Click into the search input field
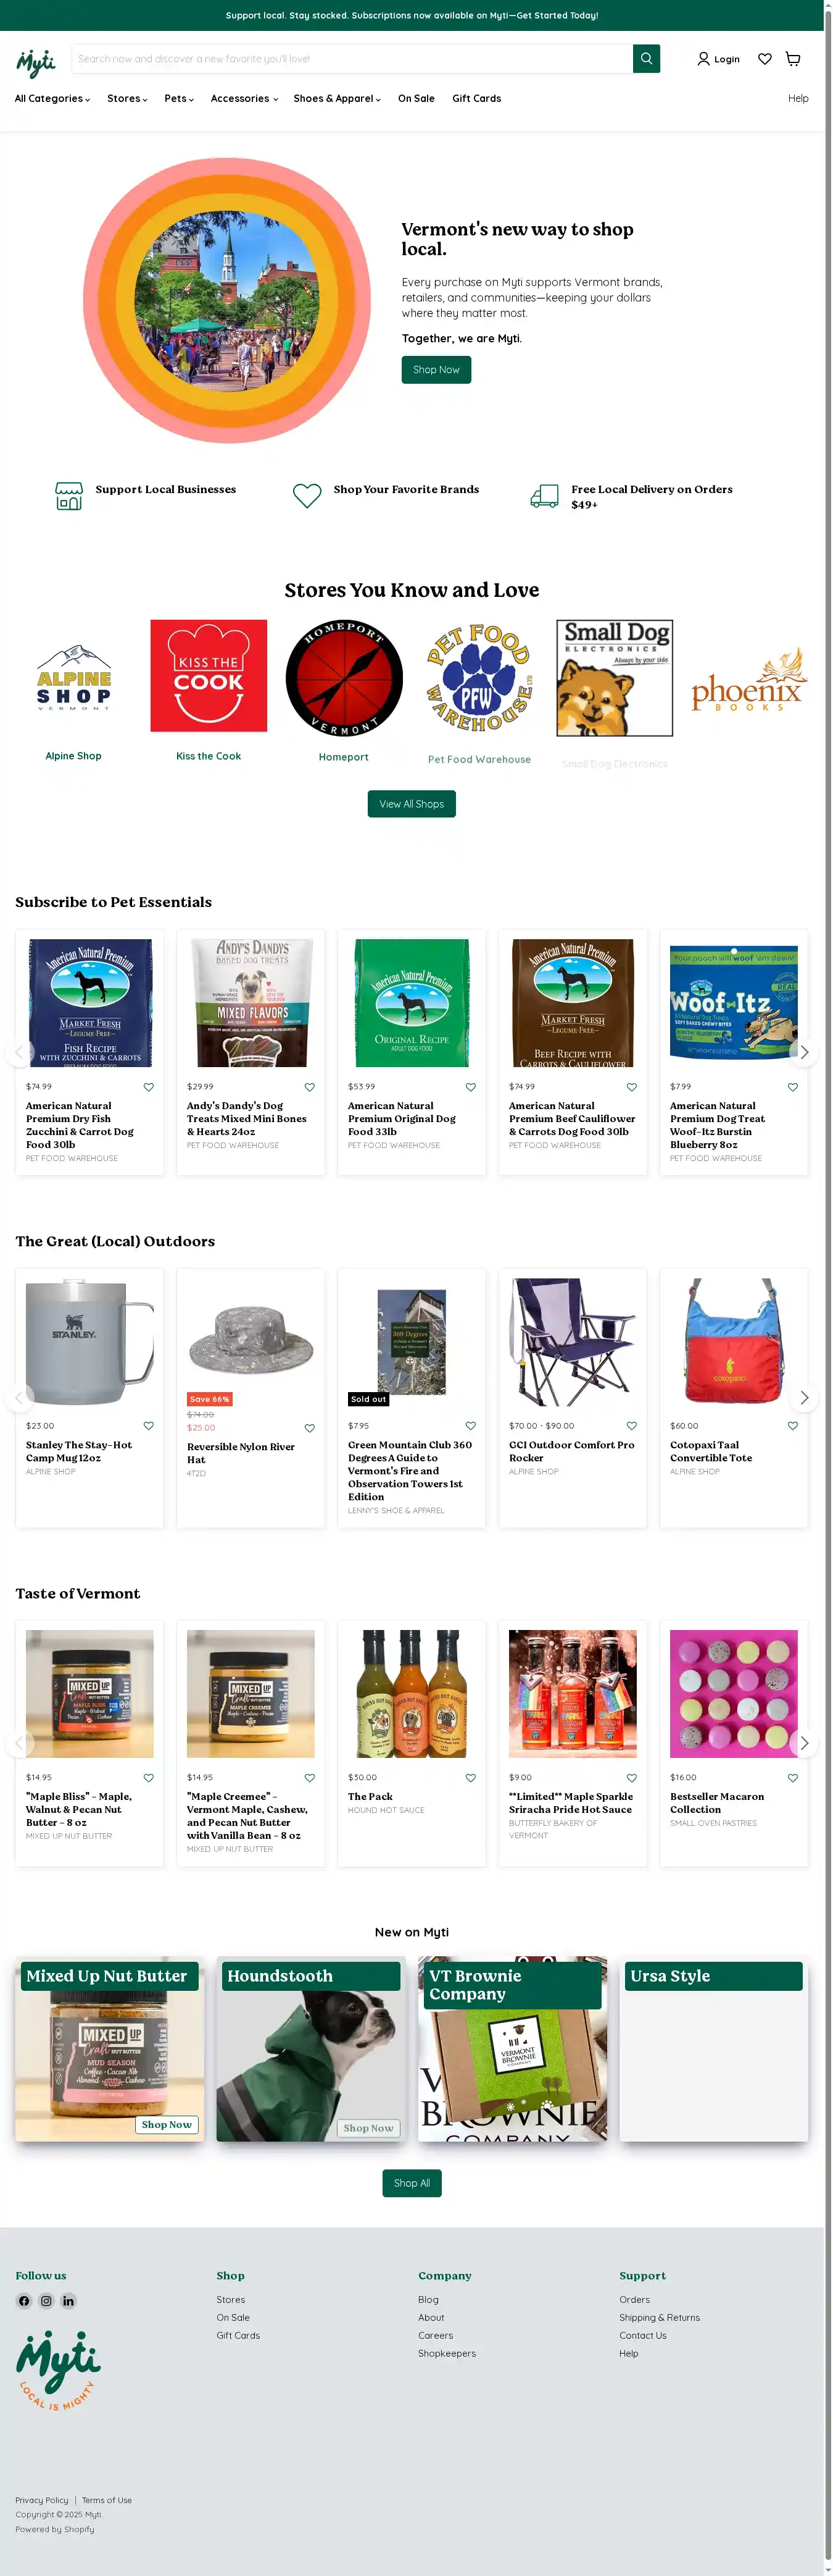The height and width of the screenshot is (2576, 833). pyautogui.click(x=352, y=59)
